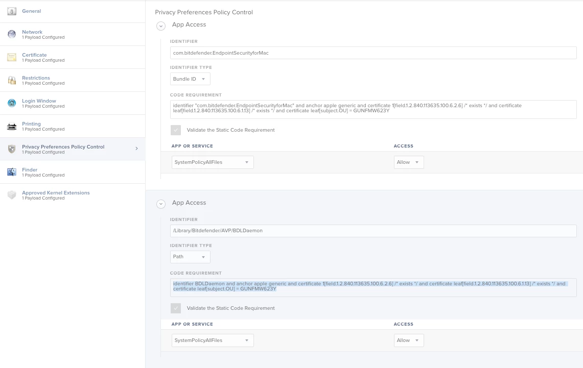The height and width of the screenshot is (368, 583).
Task: Click the General payload icon
Action: pyautogui.click(x=12, y=11)
